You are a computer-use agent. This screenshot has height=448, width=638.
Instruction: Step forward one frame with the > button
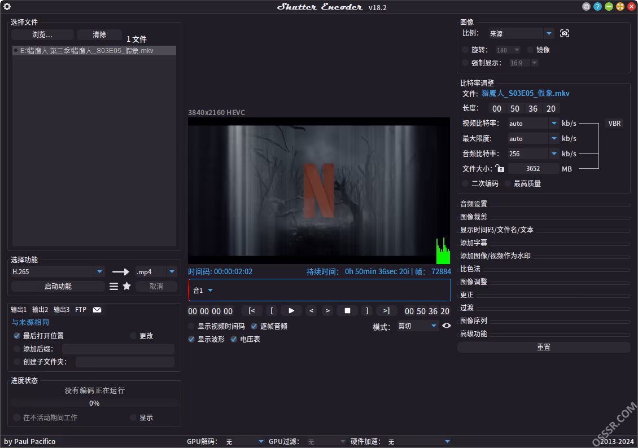(327, 310)
